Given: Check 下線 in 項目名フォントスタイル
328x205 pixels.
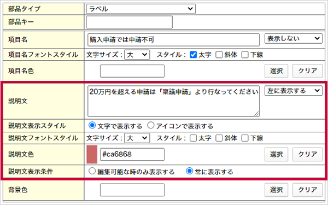Looking at the screenshot, I should coord(245,55).
